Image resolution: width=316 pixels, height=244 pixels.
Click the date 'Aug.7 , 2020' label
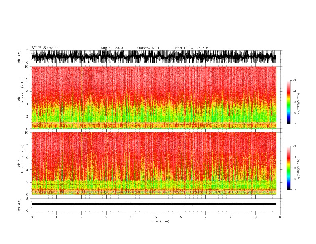point(111,48)
